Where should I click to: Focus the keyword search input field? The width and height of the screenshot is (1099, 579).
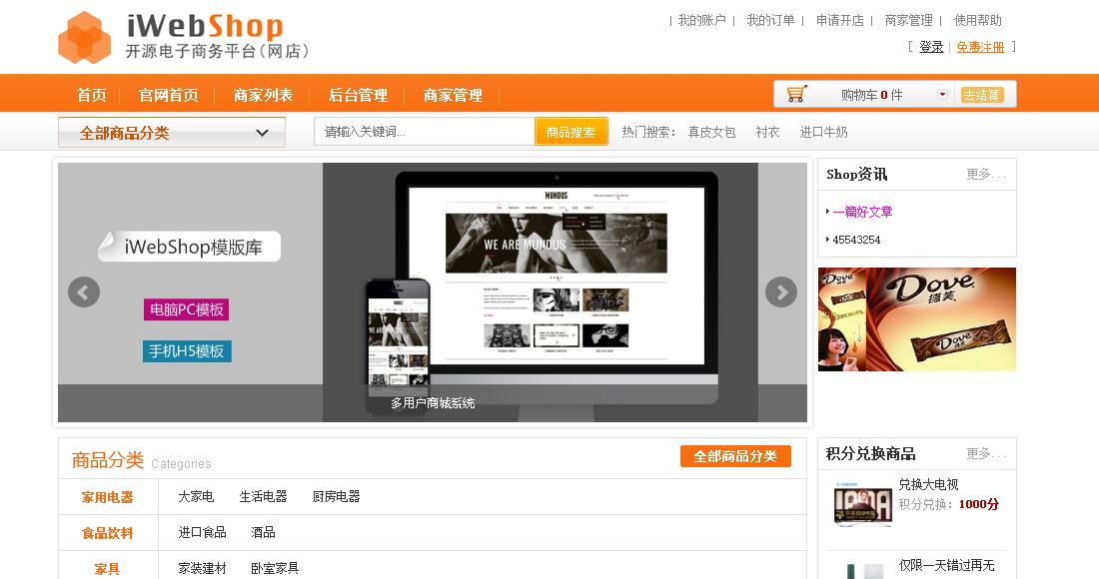(424, 132)
